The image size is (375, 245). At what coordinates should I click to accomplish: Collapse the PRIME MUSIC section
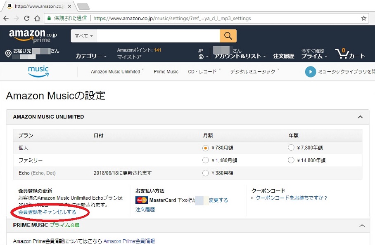tap(362, 226)
